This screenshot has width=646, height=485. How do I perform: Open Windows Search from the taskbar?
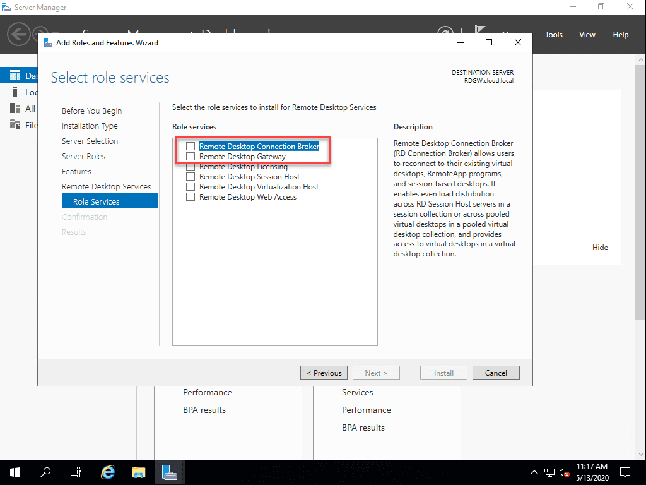45,472
